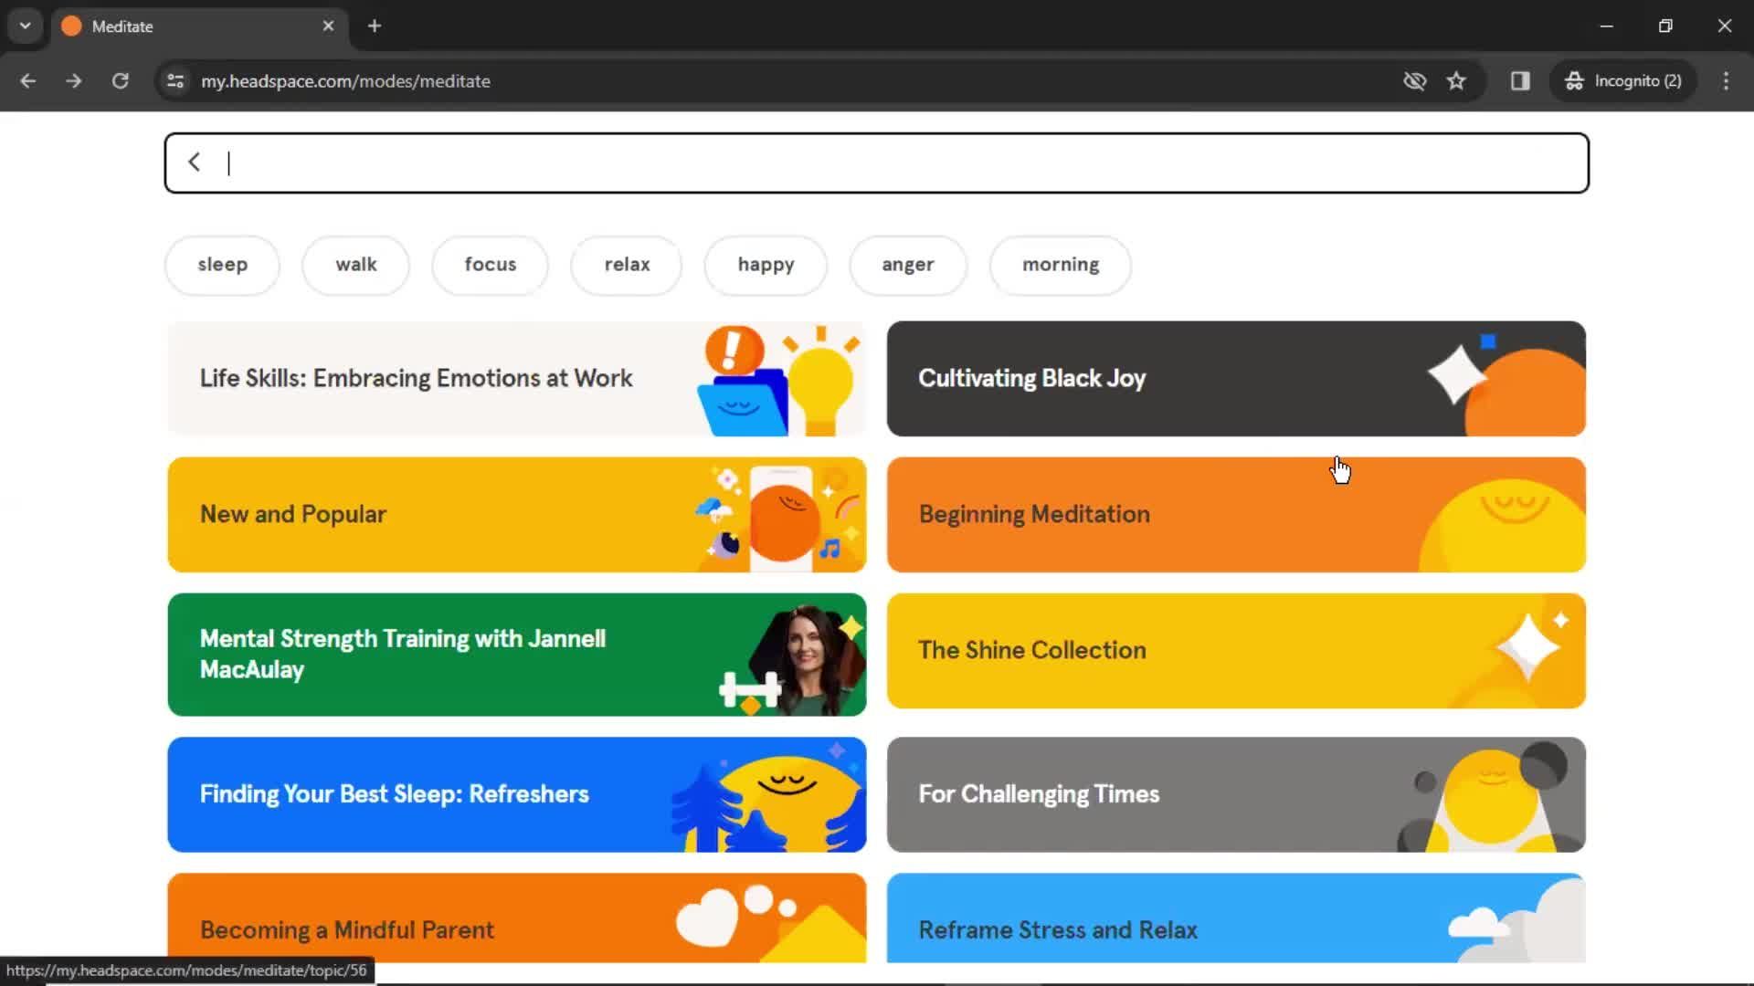Open the tab search dropdown arrow
This screenshot has height=986, width=1754.
26,26
